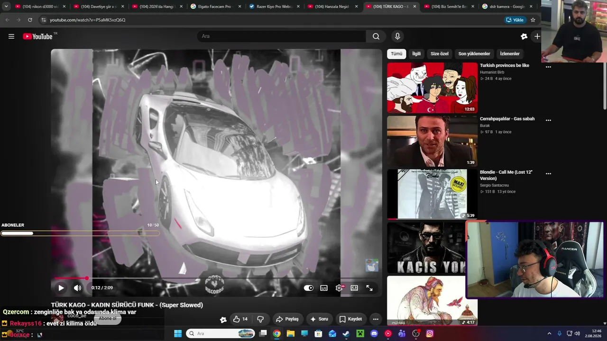Open more actions below the video
Image resolution: width=607 pixels, height=341 pixels.
[x=376, y=319]
